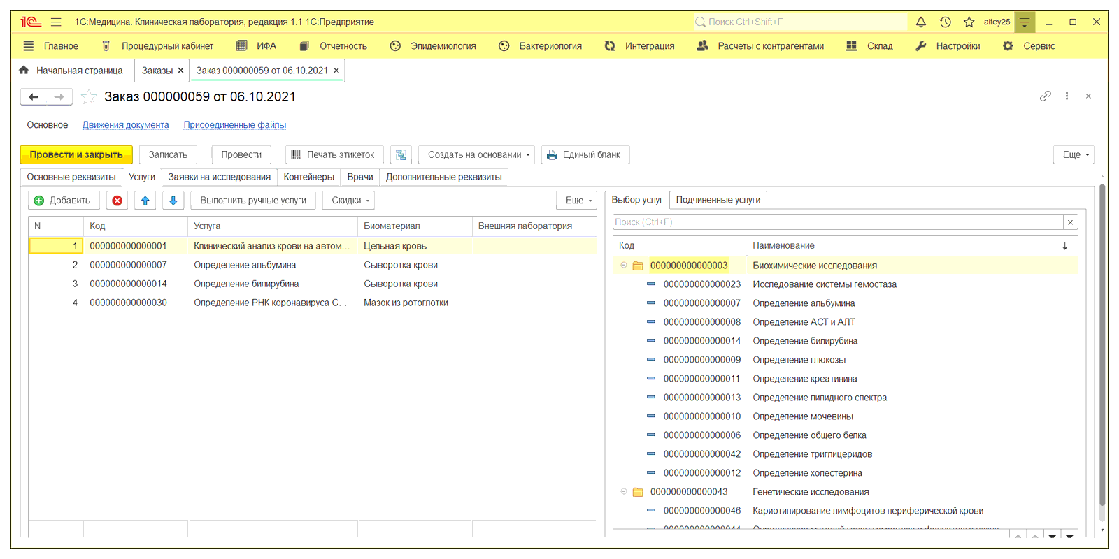Image resolution: width=1119 pixels, height=559 pixels.
Task: Delete selected service with red cross icon
Action: point(117,201)
